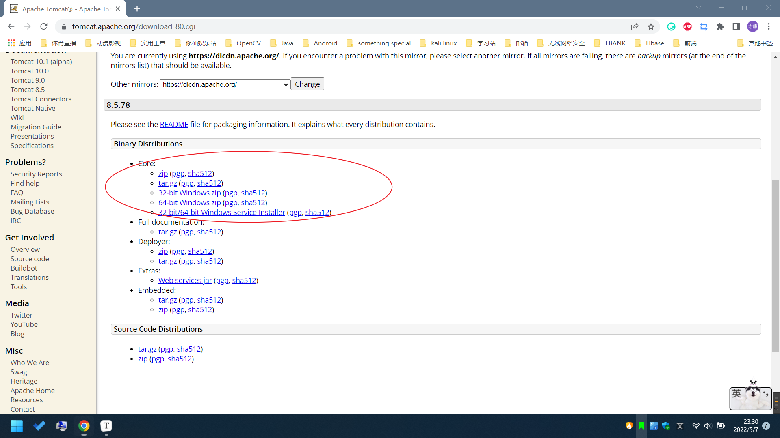Image resolution: width=780 pixels, height=438 pixels.
Task: Open the 应用 apps shortcut
Action: tap(20, 43)
